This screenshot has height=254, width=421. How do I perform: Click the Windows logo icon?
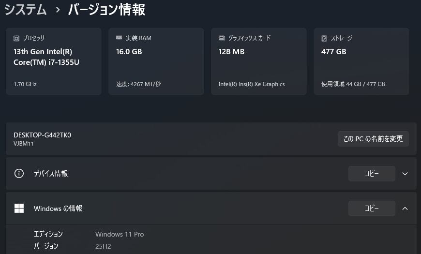tap(19, 209)
